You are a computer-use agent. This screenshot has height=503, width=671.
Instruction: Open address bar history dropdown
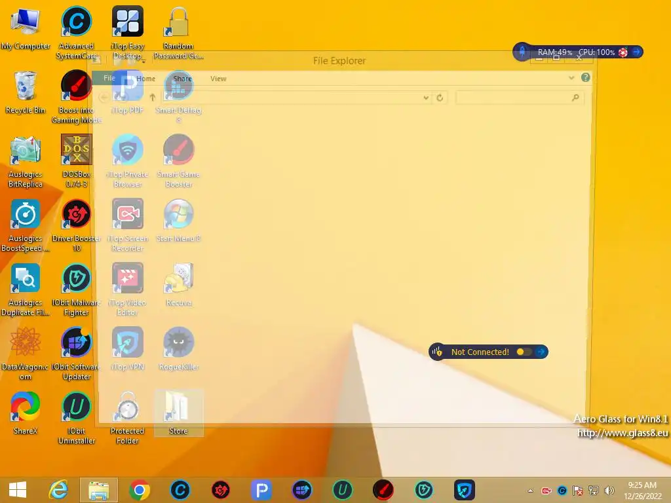pyautogui.click(x=426, y=98)
